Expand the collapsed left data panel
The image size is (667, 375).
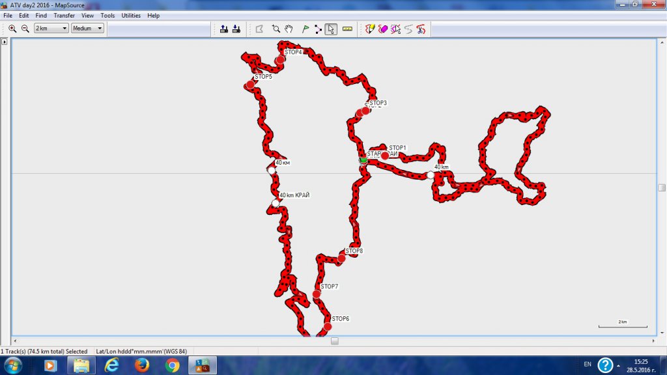5,42
